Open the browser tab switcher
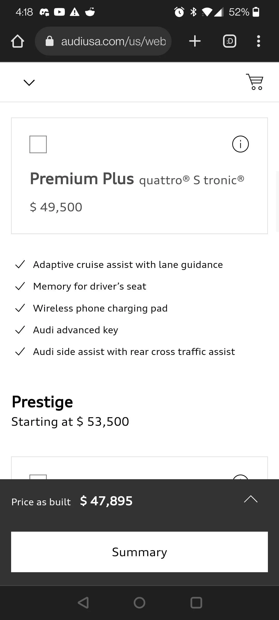Viewport: 279px width, 620px height. point(229,41)
